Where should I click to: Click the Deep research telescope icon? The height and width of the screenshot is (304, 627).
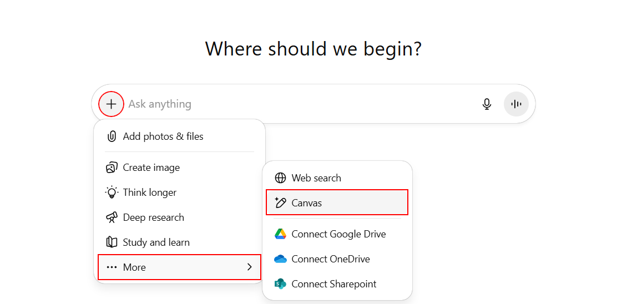[x=112, y=217]
